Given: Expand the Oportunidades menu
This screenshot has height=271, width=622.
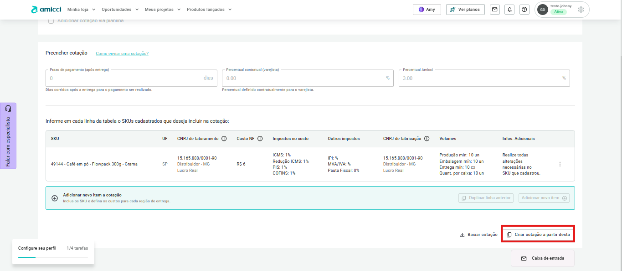Looking at the screenshot, I should coord(119,10).
